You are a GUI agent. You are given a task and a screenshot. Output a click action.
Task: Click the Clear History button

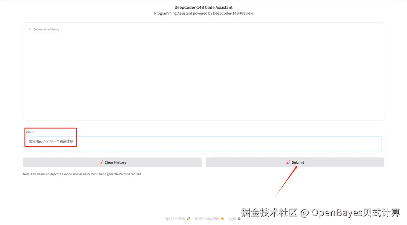(x=112, y=162)
